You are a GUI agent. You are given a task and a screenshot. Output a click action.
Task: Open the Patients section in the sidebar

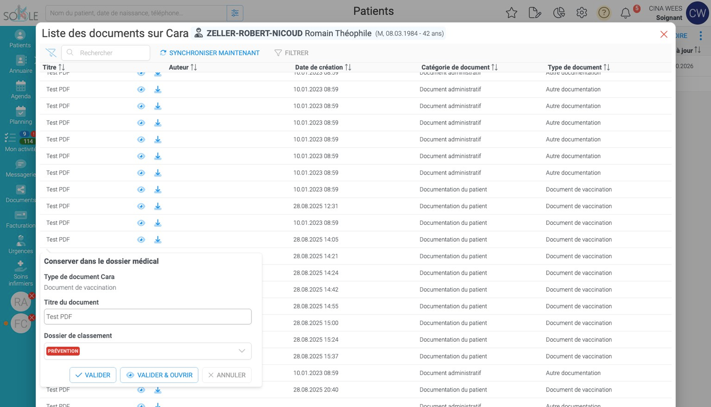coord(20,39)
